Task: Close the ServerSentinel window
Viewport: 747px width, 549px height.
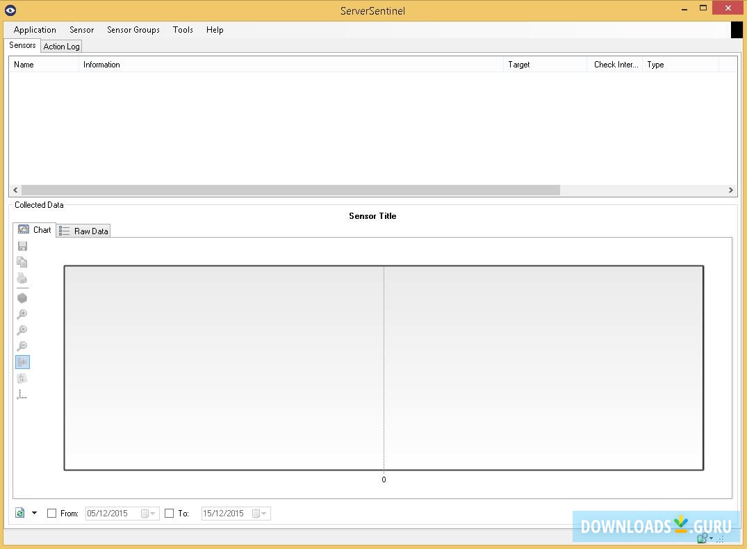Action: pyautogui.click(x=728, y=8)
